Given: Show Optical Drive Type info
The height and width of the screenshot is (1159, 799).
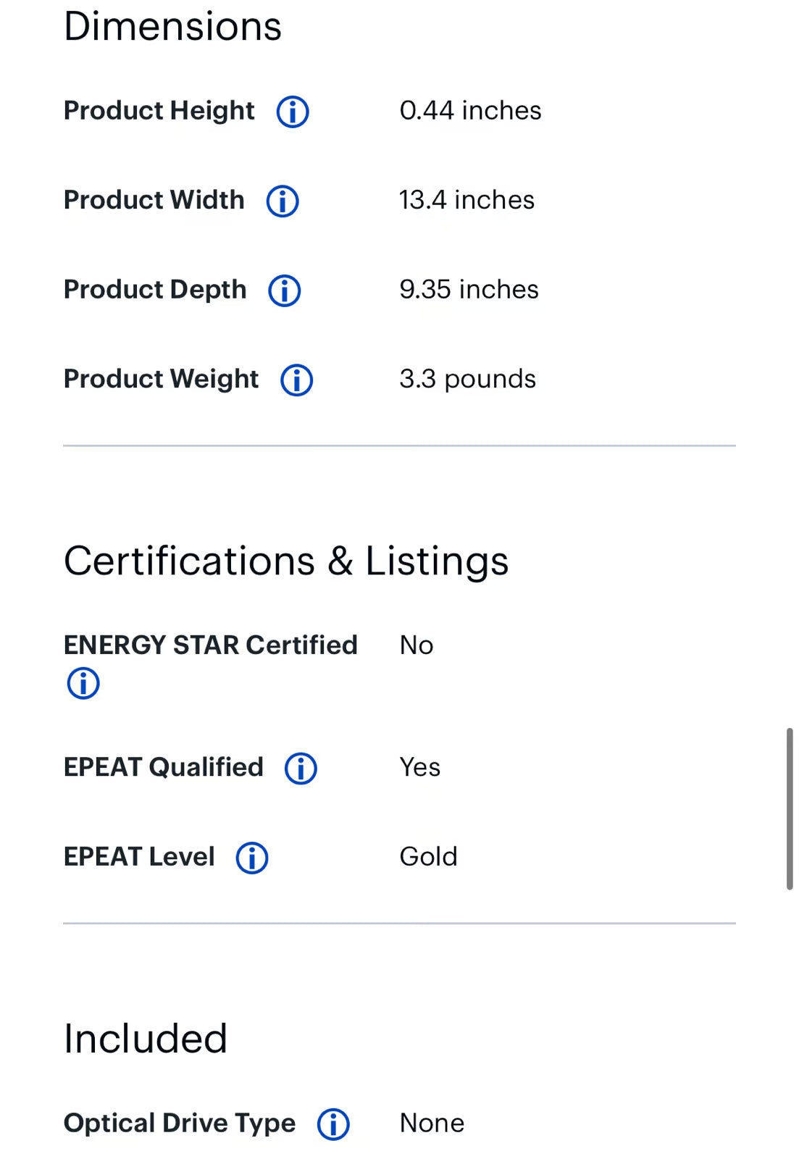Looking at the screenshot, I should coord(333,1124).
